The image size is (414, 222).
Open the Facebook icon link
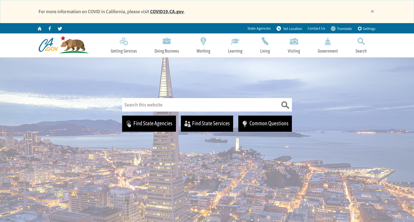tap(50, 29)
